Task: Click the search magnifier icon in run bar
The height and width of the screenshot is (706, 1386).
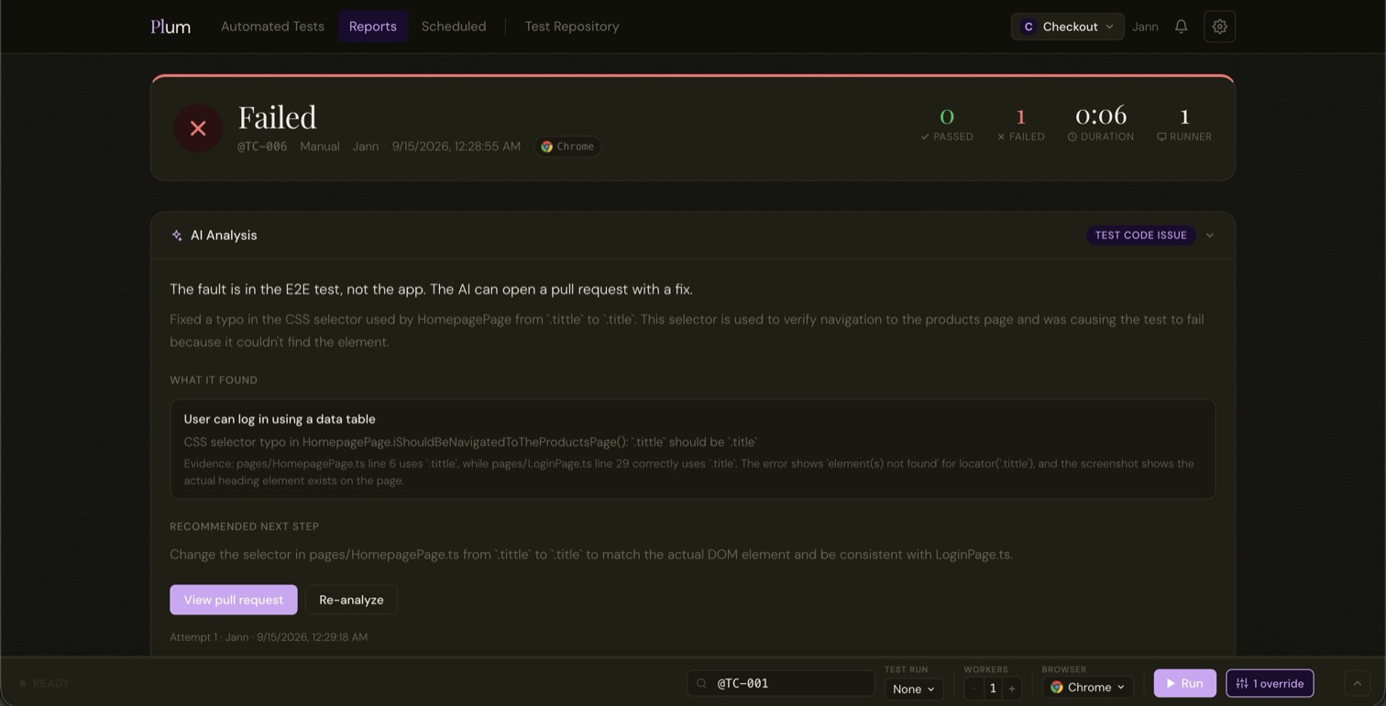Action: (701, 683)
